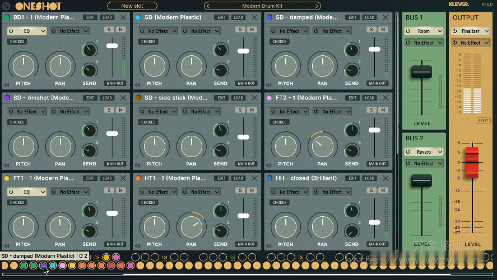Viewport: 497px width, 280px height.
Task: Solo the SD - side stick slot
Action: pos(240,110)
